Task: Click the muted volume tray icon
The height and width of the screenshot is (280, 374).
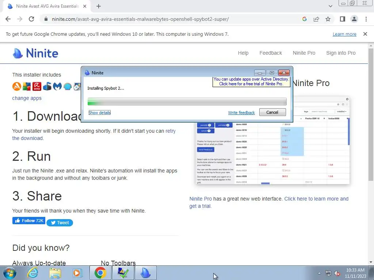Action: tap(337, 273)
